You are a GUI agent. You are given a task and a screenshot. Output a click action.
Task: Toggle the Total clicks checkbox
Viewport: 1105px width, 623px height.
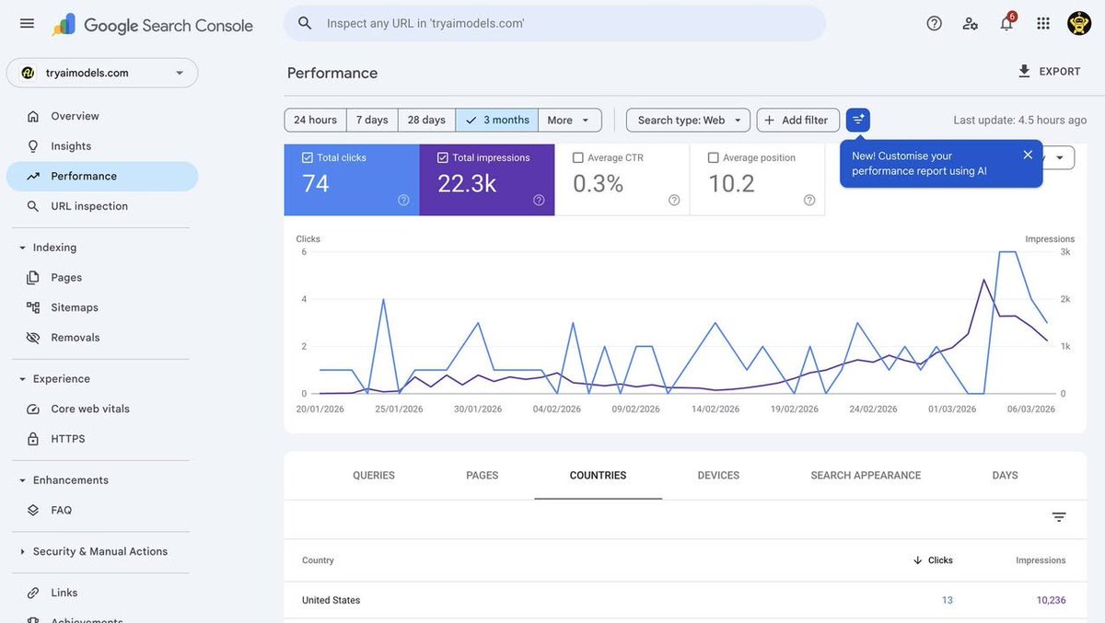(308, 157)
